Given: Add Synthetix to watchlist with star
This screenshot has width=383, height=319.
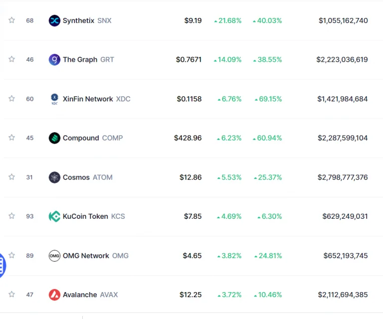Looking at the screenshot, I should click(11, 20).
